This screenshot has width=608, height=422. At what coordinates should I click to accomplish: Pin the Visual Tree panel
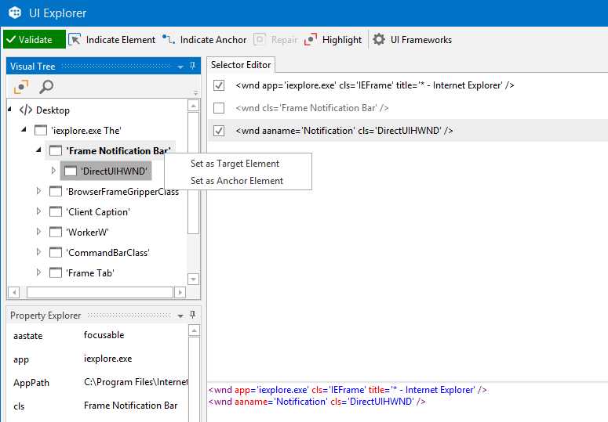click(x=192, y=66)
